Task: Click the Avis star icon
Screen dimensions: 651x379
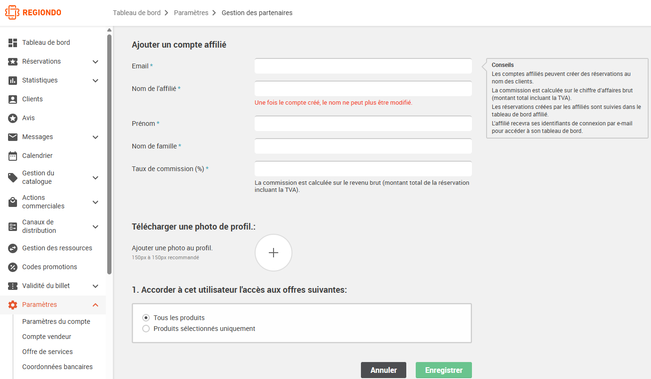Action: [x=13, y=118]
